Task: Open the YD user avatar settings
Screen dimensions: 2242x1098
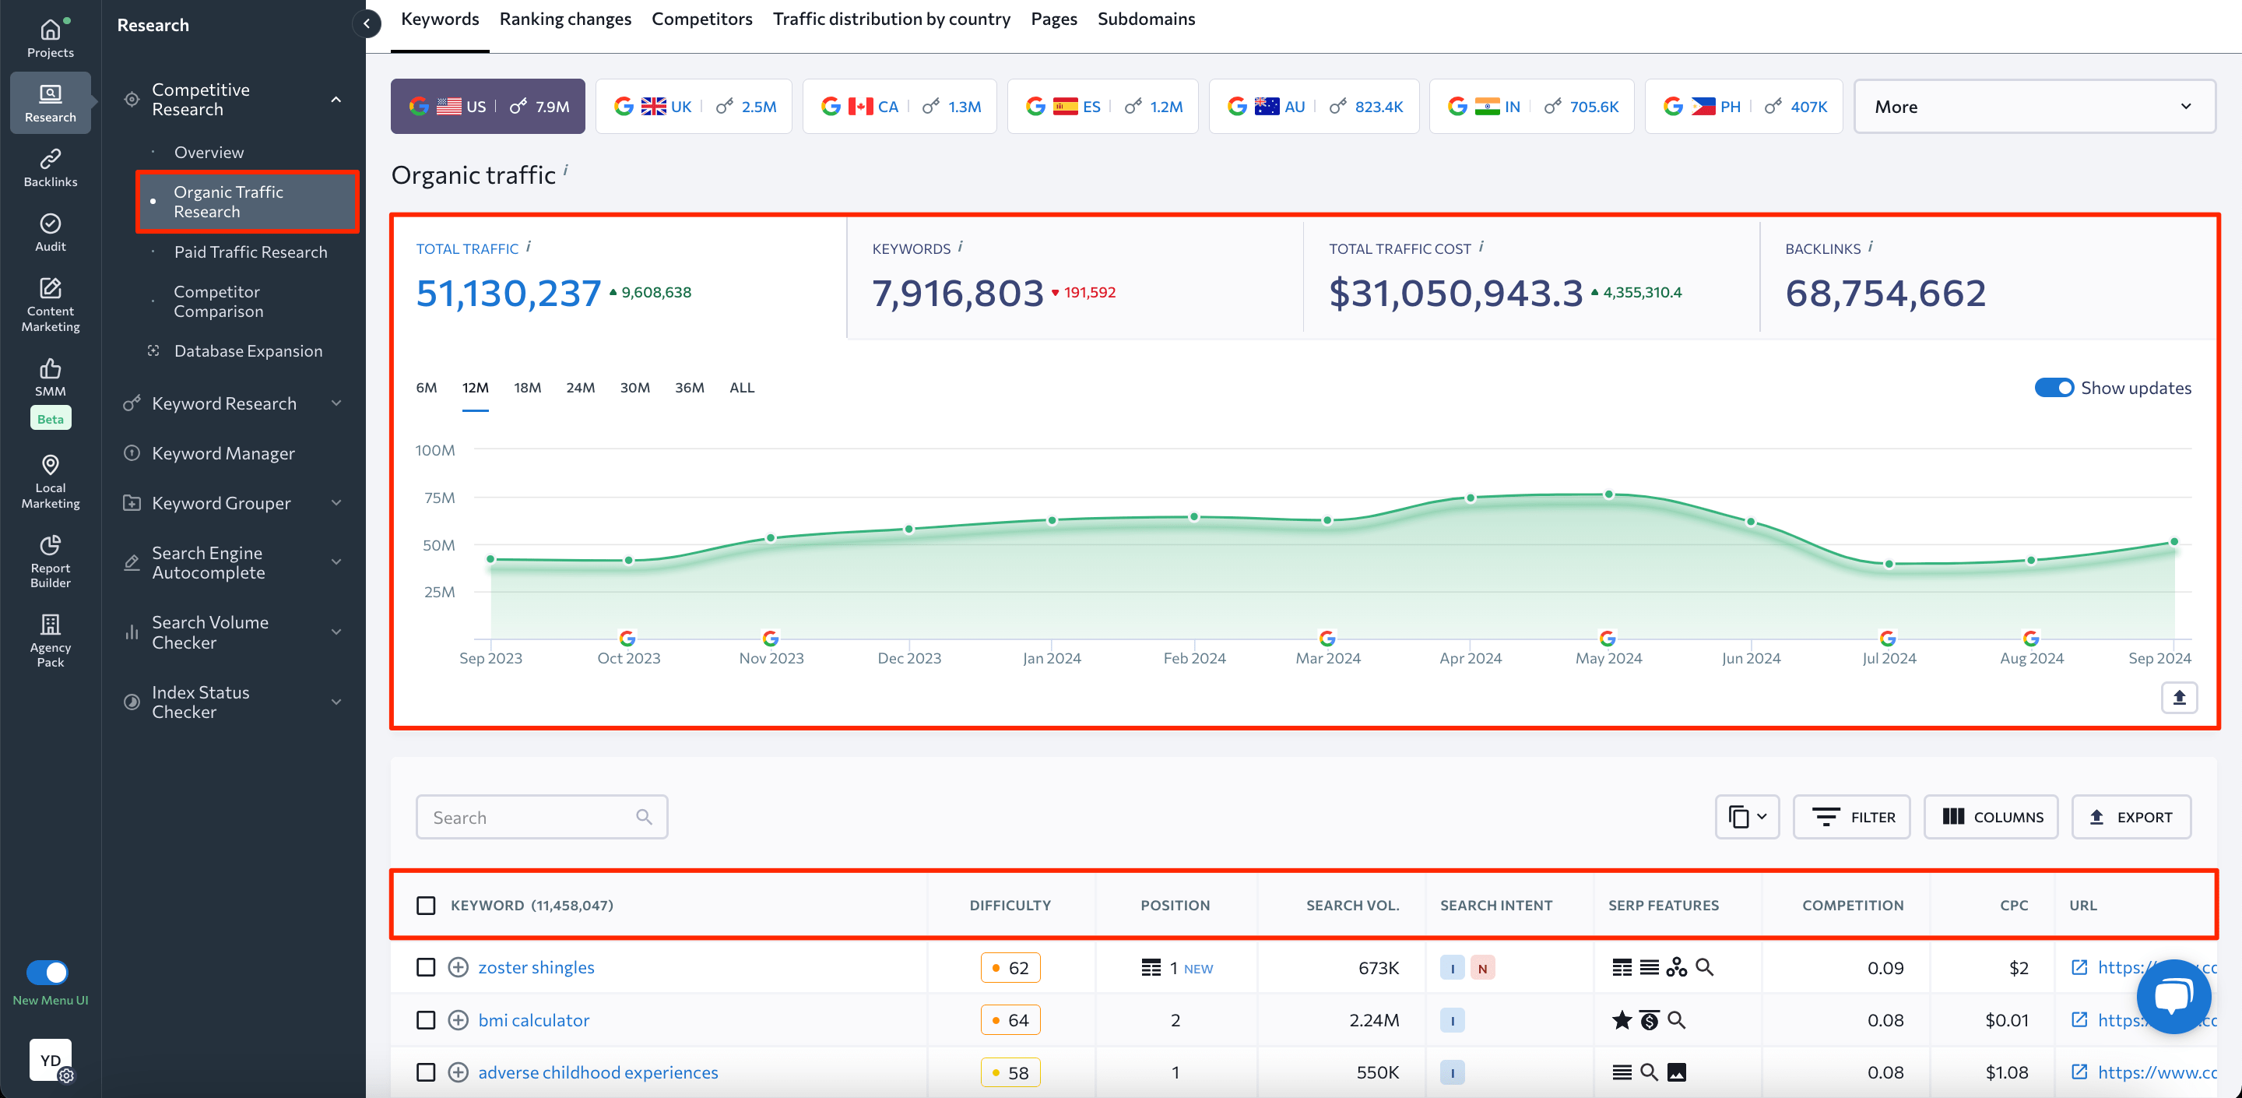Action: (51, 1060)
